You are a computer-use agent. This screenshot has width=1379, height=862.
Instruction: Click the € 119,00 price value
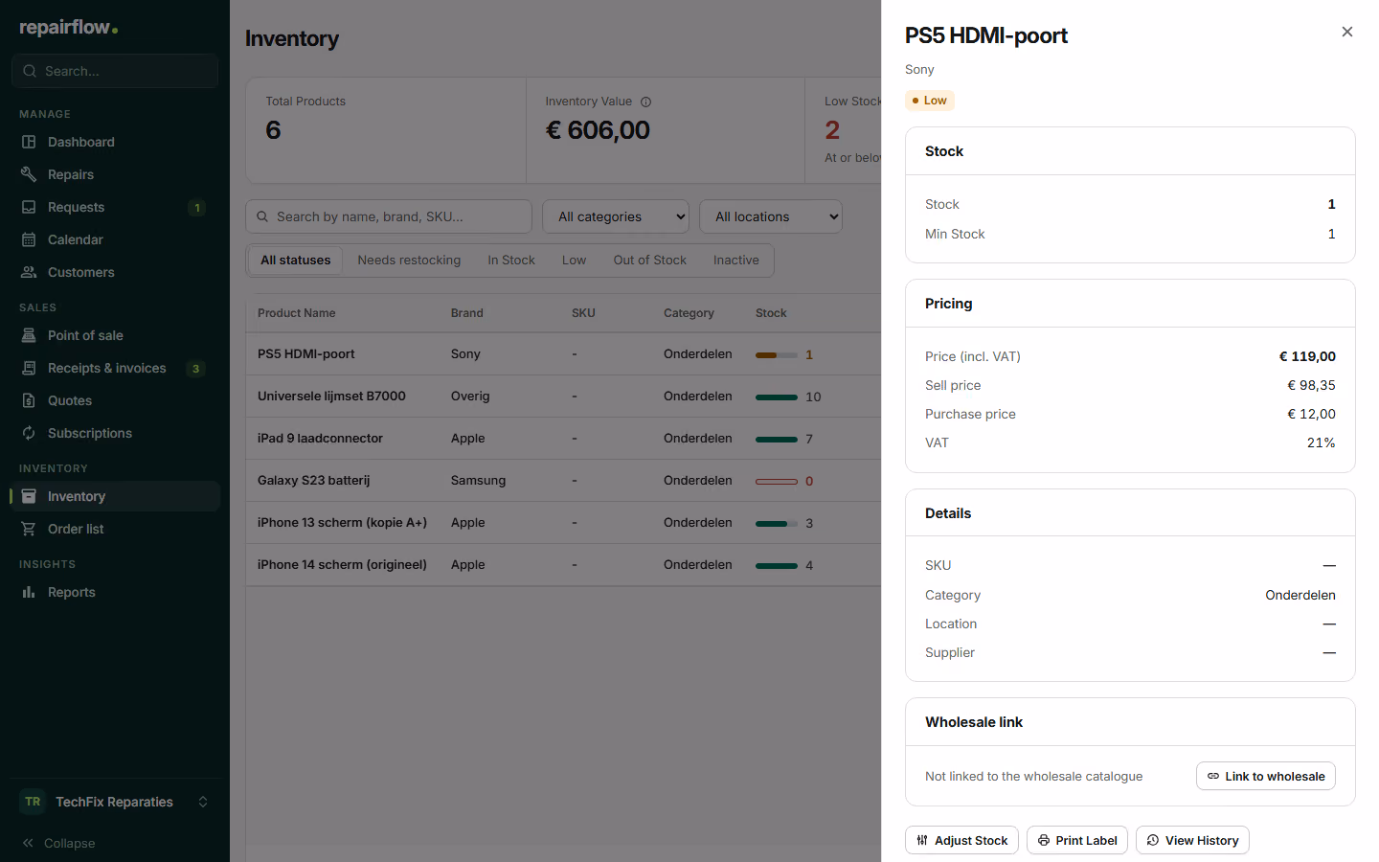[1307, 356]
